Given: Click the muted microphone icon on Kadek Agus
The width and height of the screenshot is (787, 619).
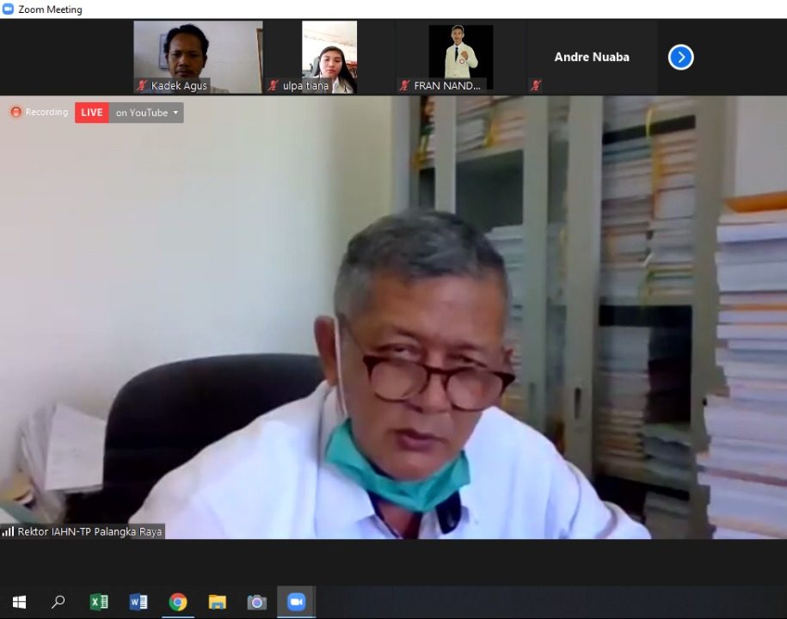Looking at the screenshot, I should [x=143, y=85].
